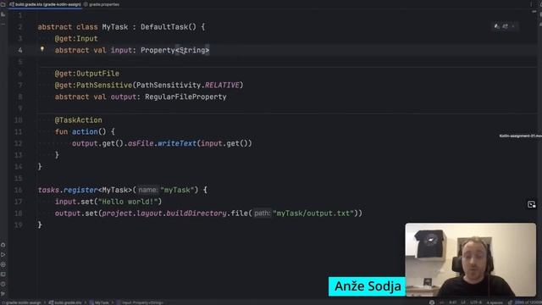Click the gradle-kotlin-assign breadcrumb
Image resolution: width=542 pixels, height=305 pixels.
(x=23, y=302)
